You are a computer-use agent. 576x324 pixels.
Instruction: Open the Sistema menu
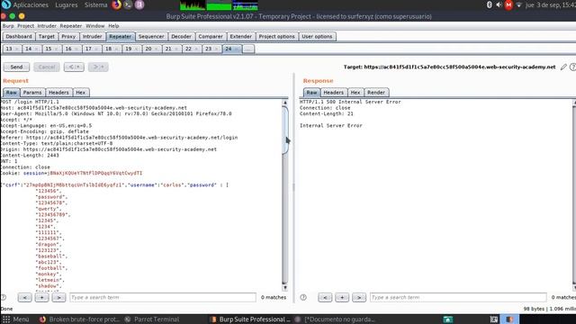96,4
